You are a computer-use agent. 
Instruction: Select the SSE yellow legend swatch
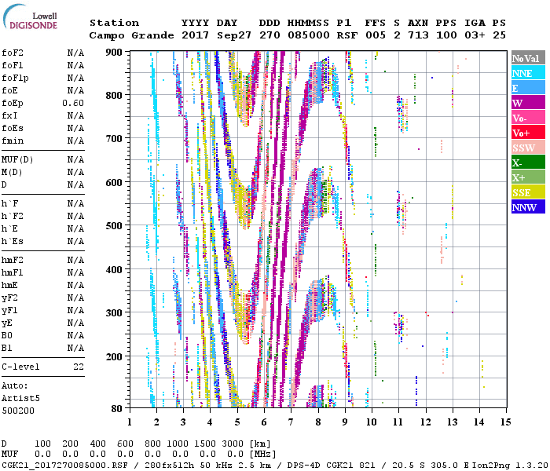click(526, 192)
